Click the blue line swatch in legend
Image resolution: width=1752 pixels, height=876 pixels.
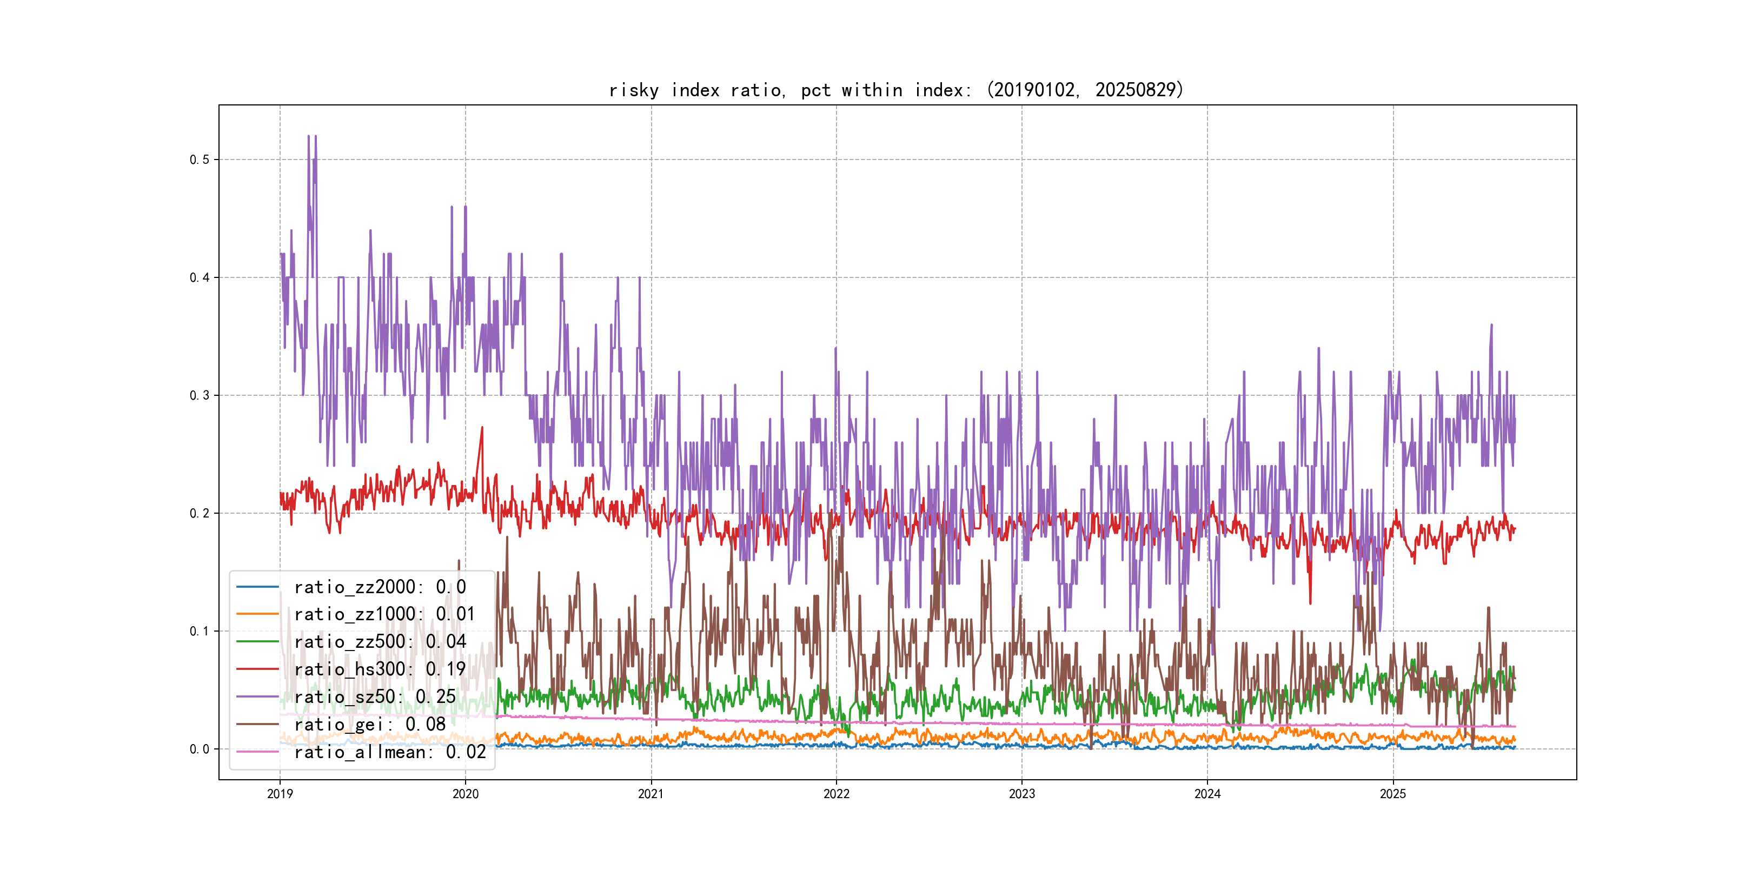point(258,586)
